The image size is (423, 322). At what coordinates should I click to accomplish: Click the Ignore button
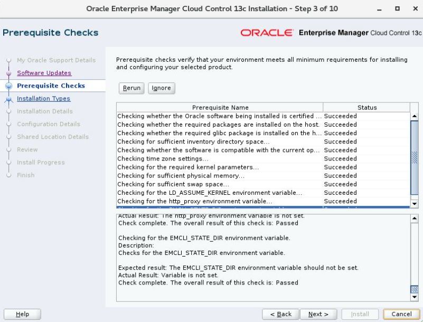point(161,88)
